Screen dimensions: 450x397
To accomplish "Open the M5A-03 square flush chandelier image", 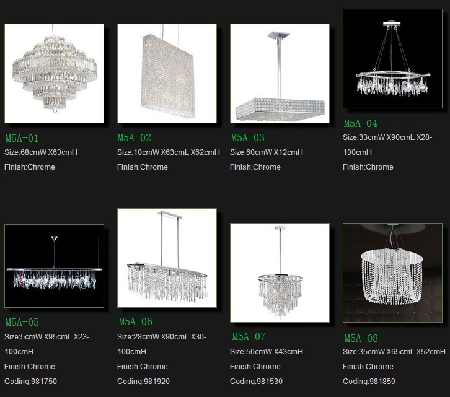I will click(280, 74).
